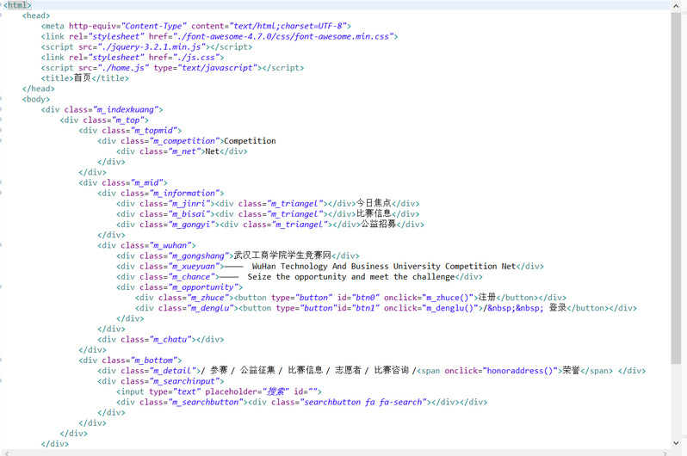
Task: Click the searchbutton fa fa-search class value
Action: pos(362,402)
